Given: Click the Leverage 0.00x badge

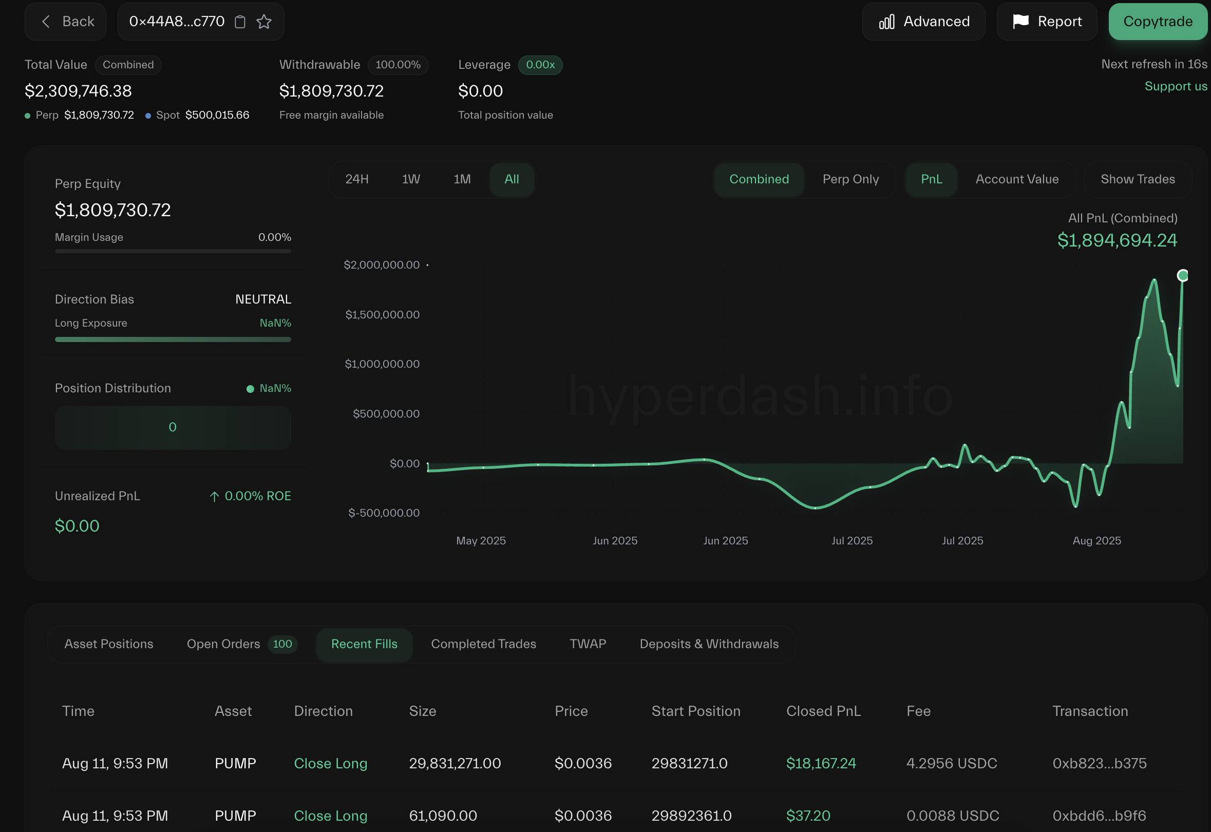Looking at the screenshot, I should pos(540,65).
